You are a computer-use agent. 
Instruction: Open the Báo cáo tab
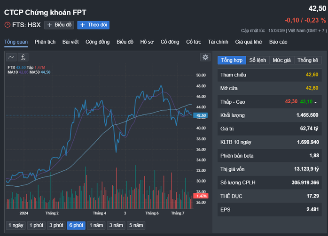278,42
